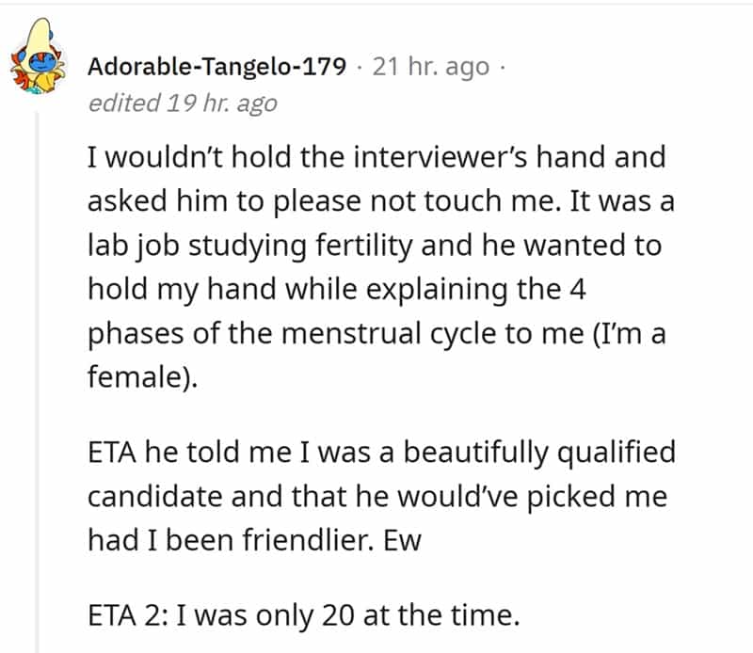Viewport: 753px width, 653px height.
Task: Click the "21 hr. ago" timestamp
Action: [431, 67]
